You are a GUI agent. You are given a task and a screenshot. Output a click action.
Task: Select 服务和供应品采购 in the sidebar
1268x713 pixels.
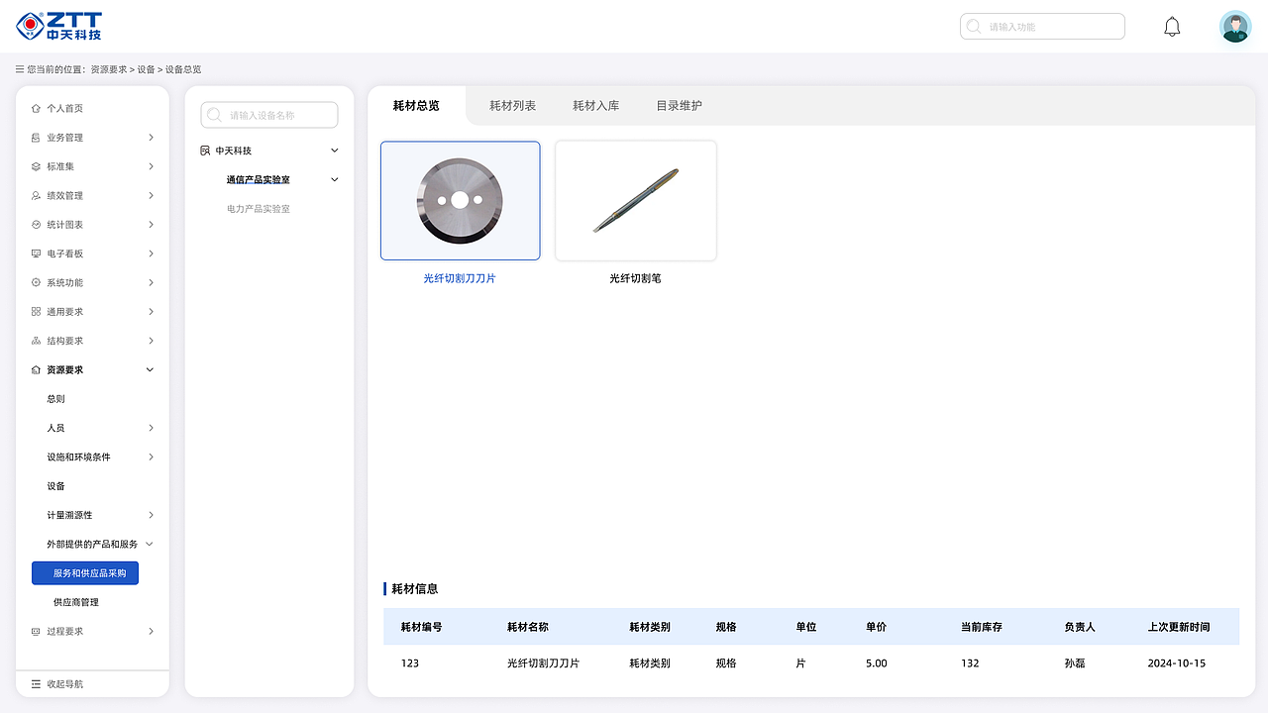[x=85, y=572]
